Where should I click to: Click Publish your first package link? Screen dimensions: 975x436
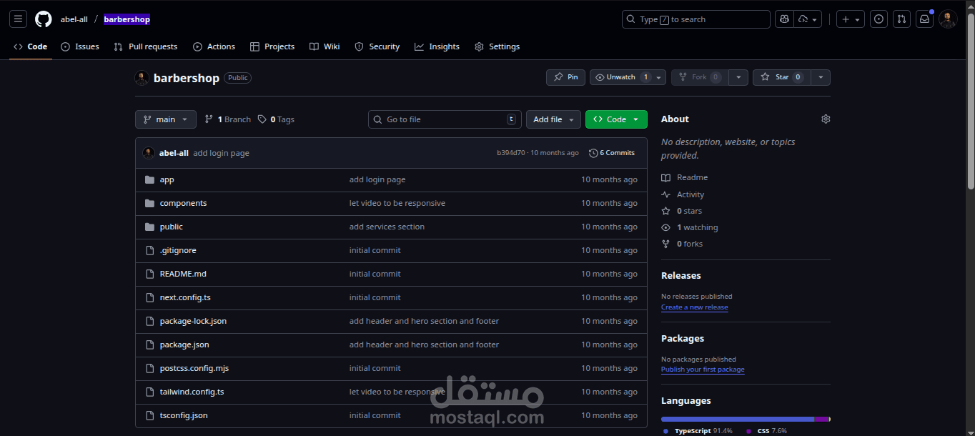coord(703,370)
